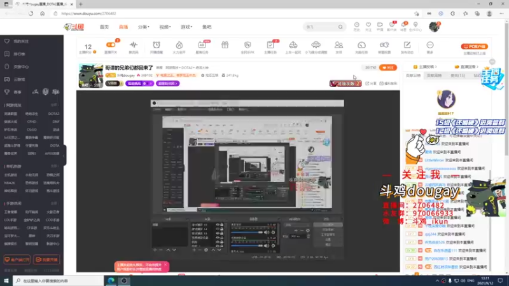This screenshot has width=509, height=286.
Task: Click the purple fan club button with arrow
Action: [x=167, y=84]
